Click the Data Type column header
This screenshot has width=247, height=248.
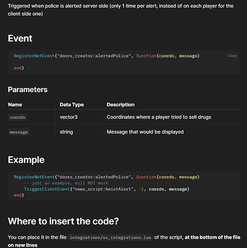[72, 105]
